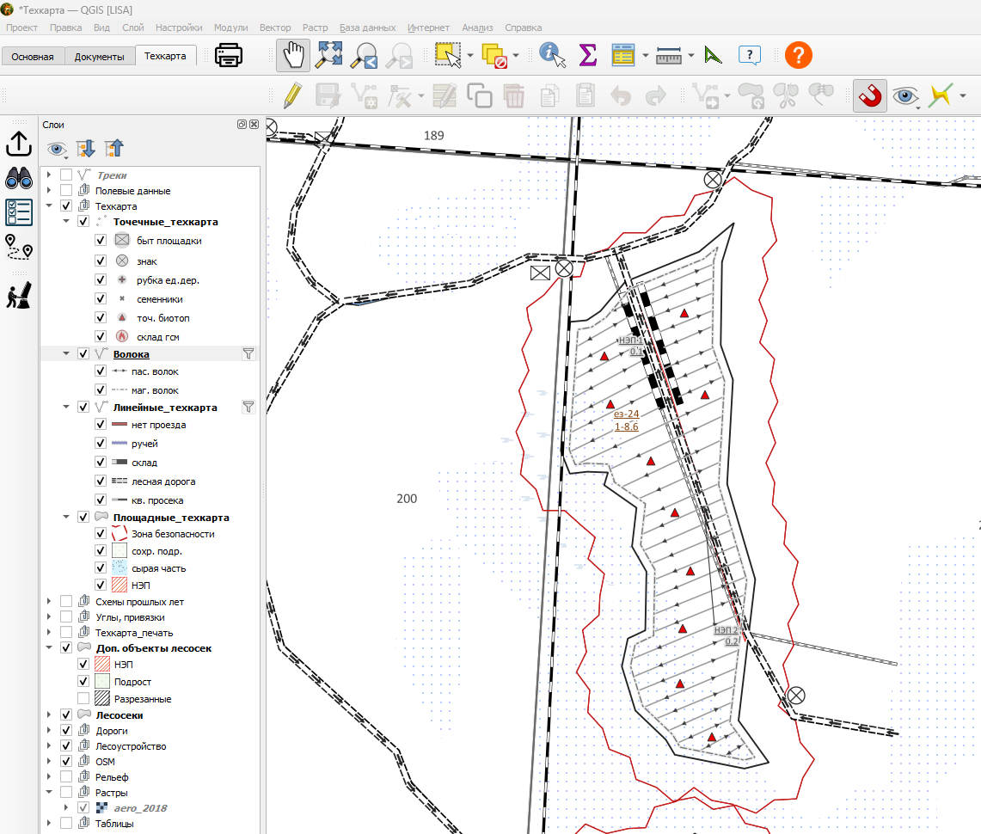Toggle the snapping magnet icon
981x834 pixels.
tap(869, 95)
